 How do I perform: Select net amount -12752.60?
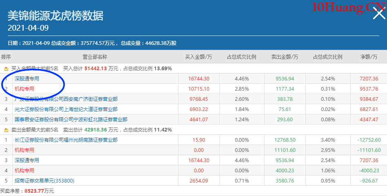(369, 140)
